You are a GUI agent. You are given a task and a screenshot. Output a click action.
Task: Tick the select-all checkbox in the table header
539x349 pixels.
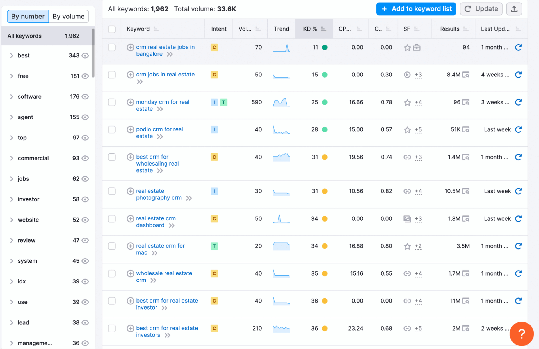[x=112, y=29]
